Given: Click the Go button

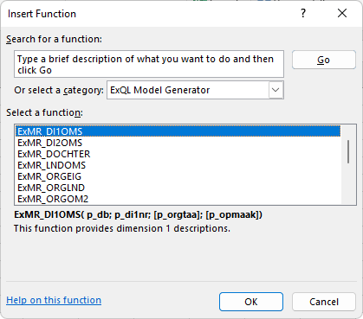Looking at the screenshot, I should coord(324,60).
